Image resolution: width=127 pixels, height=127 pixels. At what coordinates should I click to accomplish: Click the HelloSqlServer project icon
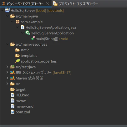click(x=8, y=10)
